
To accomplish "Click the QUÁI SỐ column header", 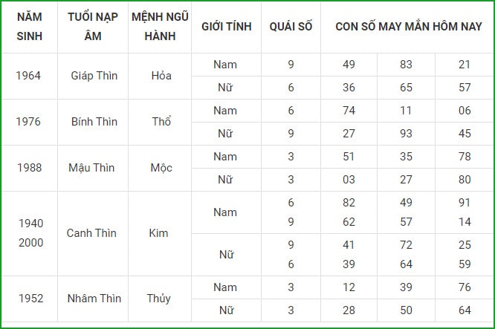I will point(291,27).
